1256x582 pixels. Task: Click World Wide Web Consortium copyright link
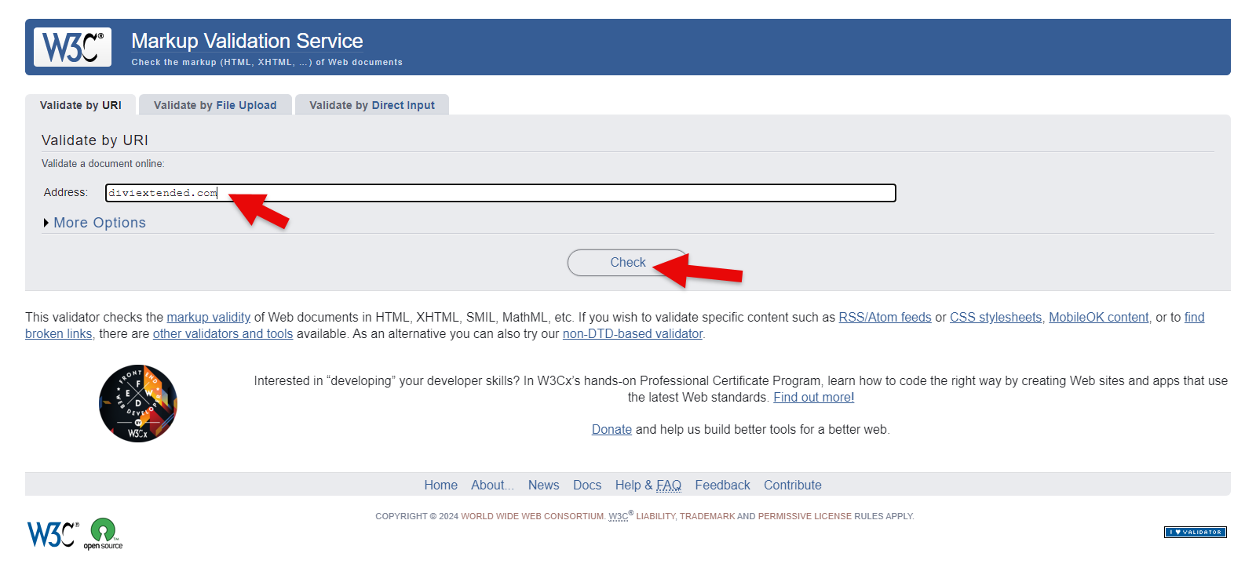tap(533, 516)
